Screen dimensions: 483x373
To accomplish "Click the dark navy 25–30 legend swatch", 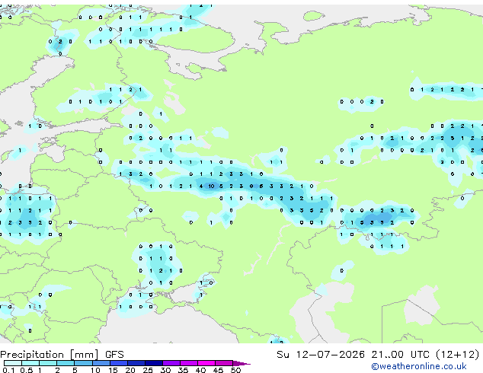I will [153, 363].
